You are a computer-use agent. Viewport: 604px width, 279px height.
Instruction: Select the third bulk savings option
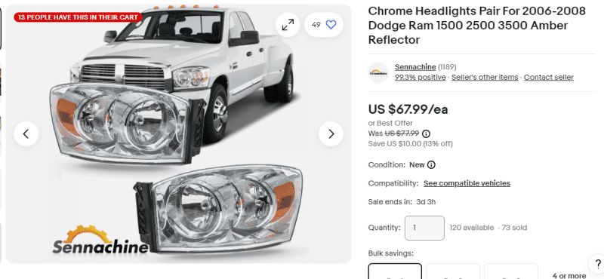point(511,271)
